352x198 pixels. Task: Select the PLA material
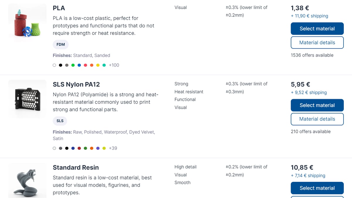click(317, 29)
